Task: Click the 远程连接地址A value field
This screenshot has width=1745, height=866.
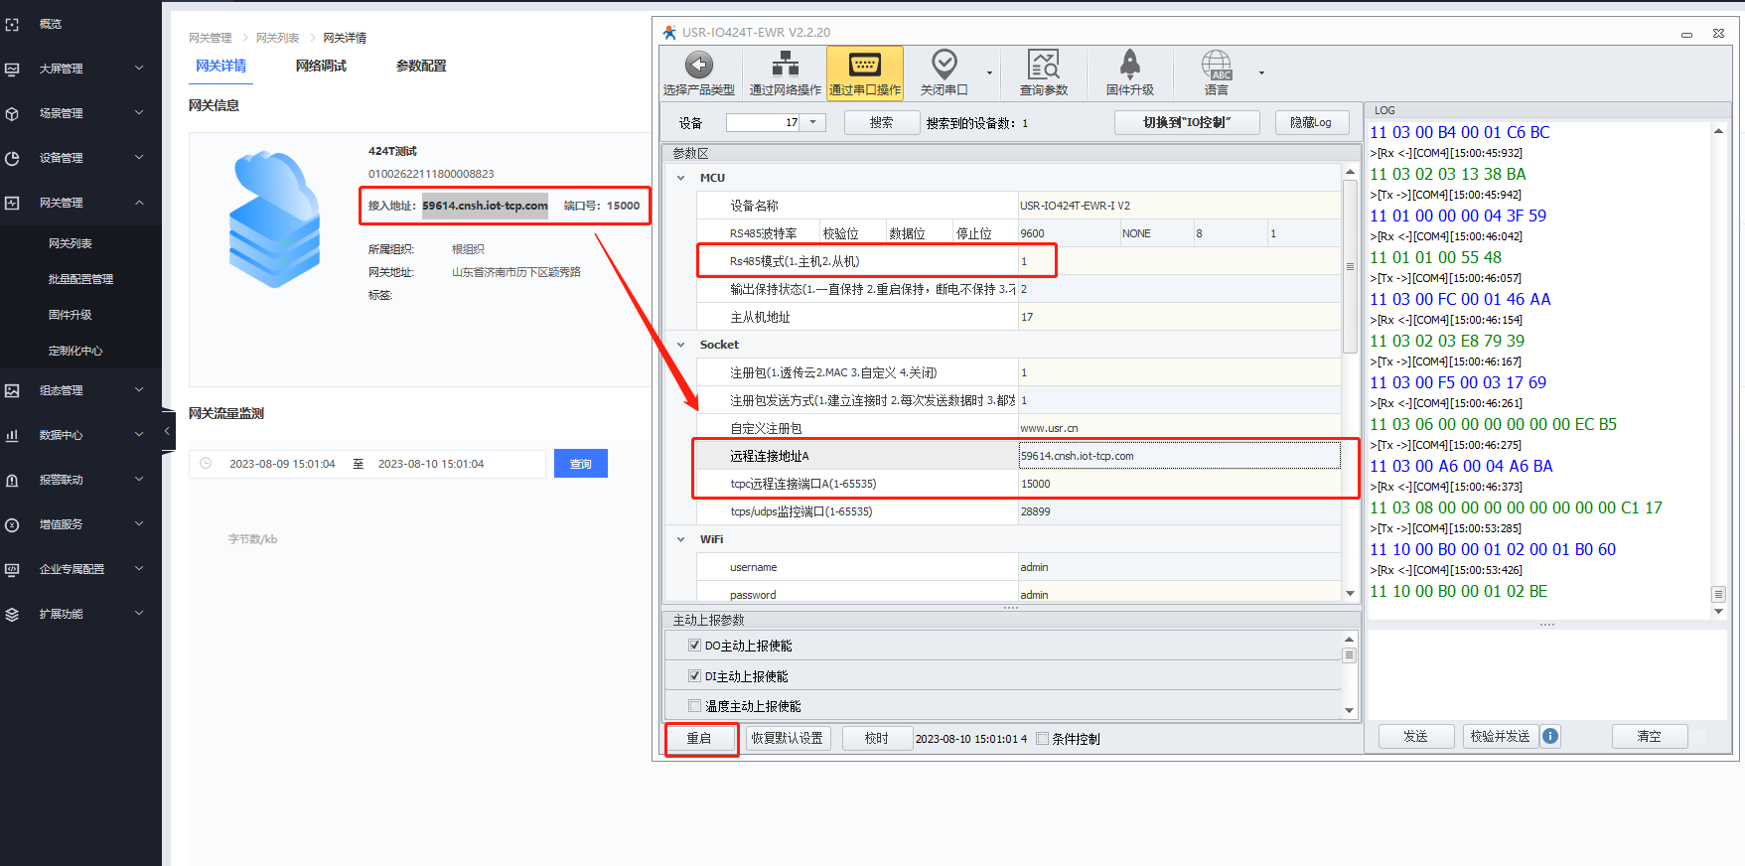Action: click(1179, 456)
